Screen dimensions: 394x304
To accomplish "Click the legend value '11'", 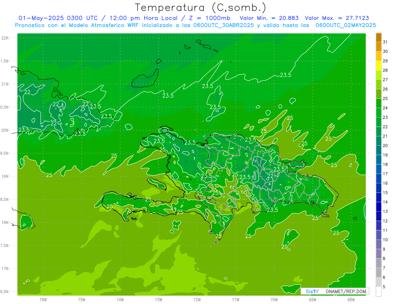I will pos(385,230).
